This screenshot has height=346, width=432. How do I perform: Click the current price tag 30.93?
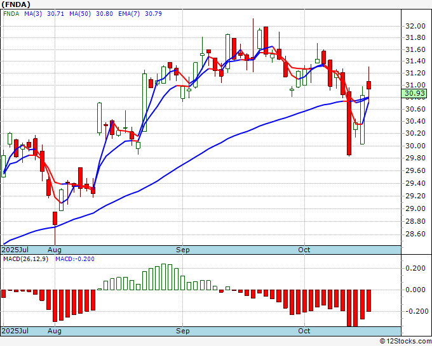coord(414,93)
